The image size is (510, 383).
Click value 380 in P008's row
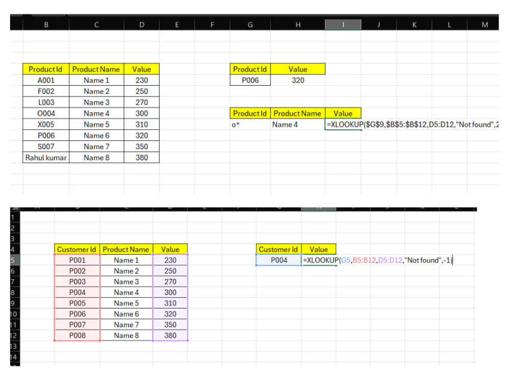tap(170, 336)
